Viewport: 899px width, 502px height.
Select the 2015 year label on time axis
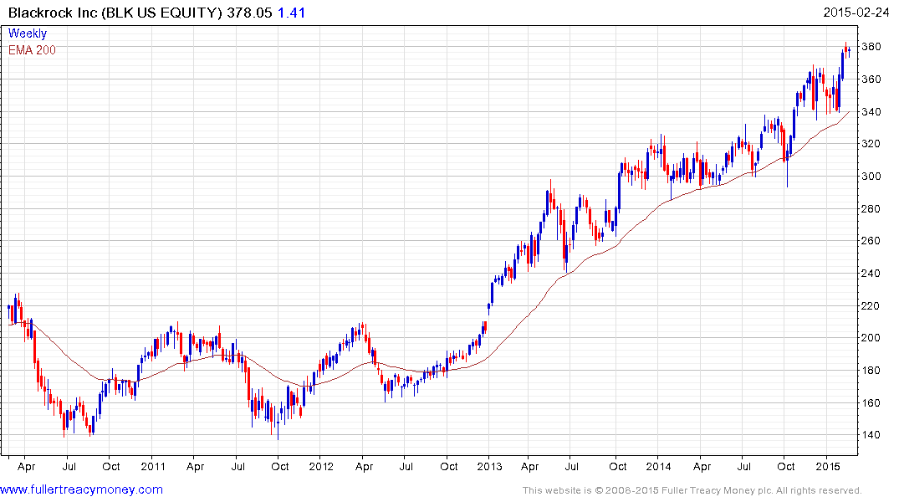click(x=827, y=466)
